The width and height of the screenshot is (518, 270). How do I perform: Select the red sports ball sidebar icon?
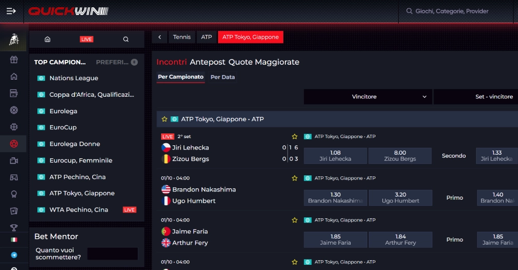(13, 144)
